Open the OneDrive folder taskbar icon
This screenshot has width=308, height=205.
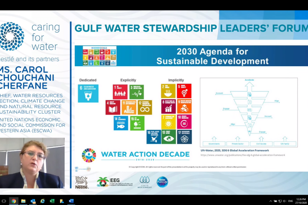point(62,201)
